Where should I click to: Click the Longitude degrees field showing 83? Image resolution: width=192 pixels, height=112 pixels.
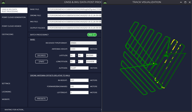tap(73, 62)
